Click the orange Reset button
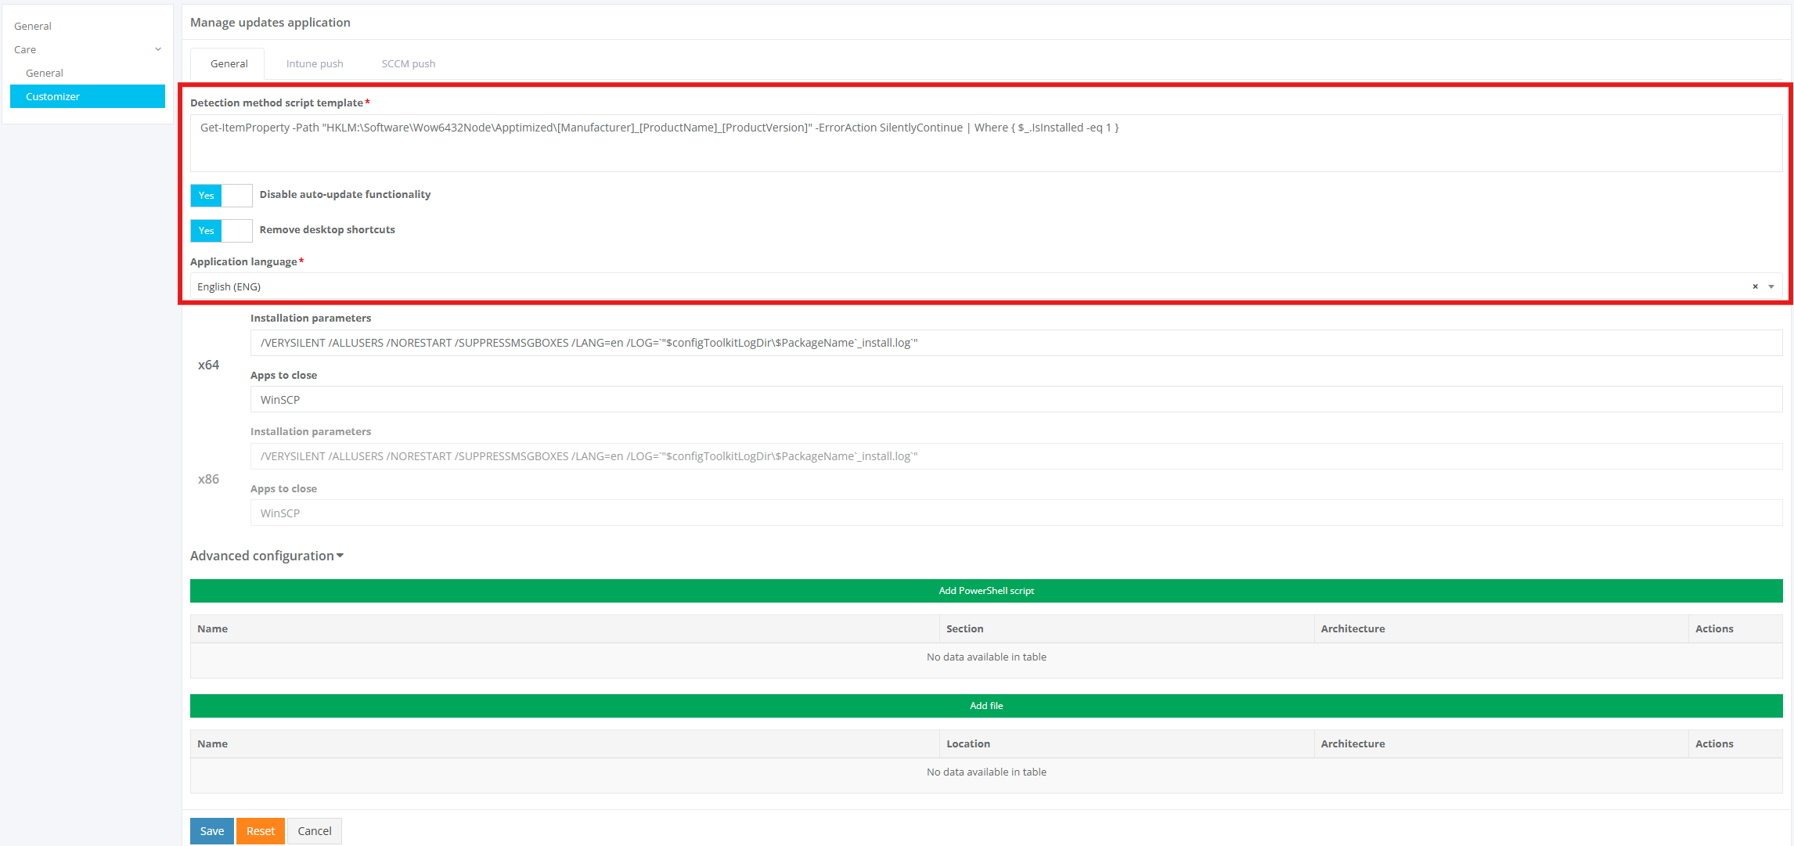The width and height of the screenshot is (1794, 846). (x=260, y=831)
